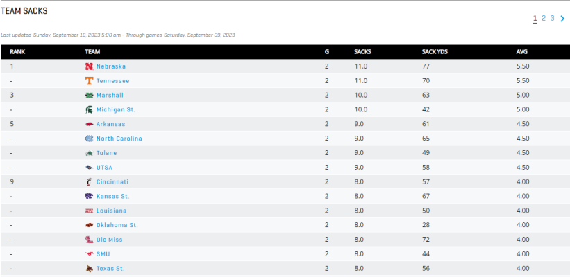This screenshot has height=277, width=570.
Task: Go to next page using arrow
Action: click(x=563, y=19)
